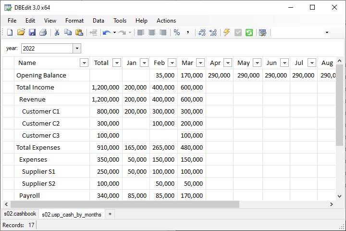Open the Jul column filter dropdown
Image resolution: width=346 pixels, height=231 pixels.
pyautogui.click(x=312, y=63)
